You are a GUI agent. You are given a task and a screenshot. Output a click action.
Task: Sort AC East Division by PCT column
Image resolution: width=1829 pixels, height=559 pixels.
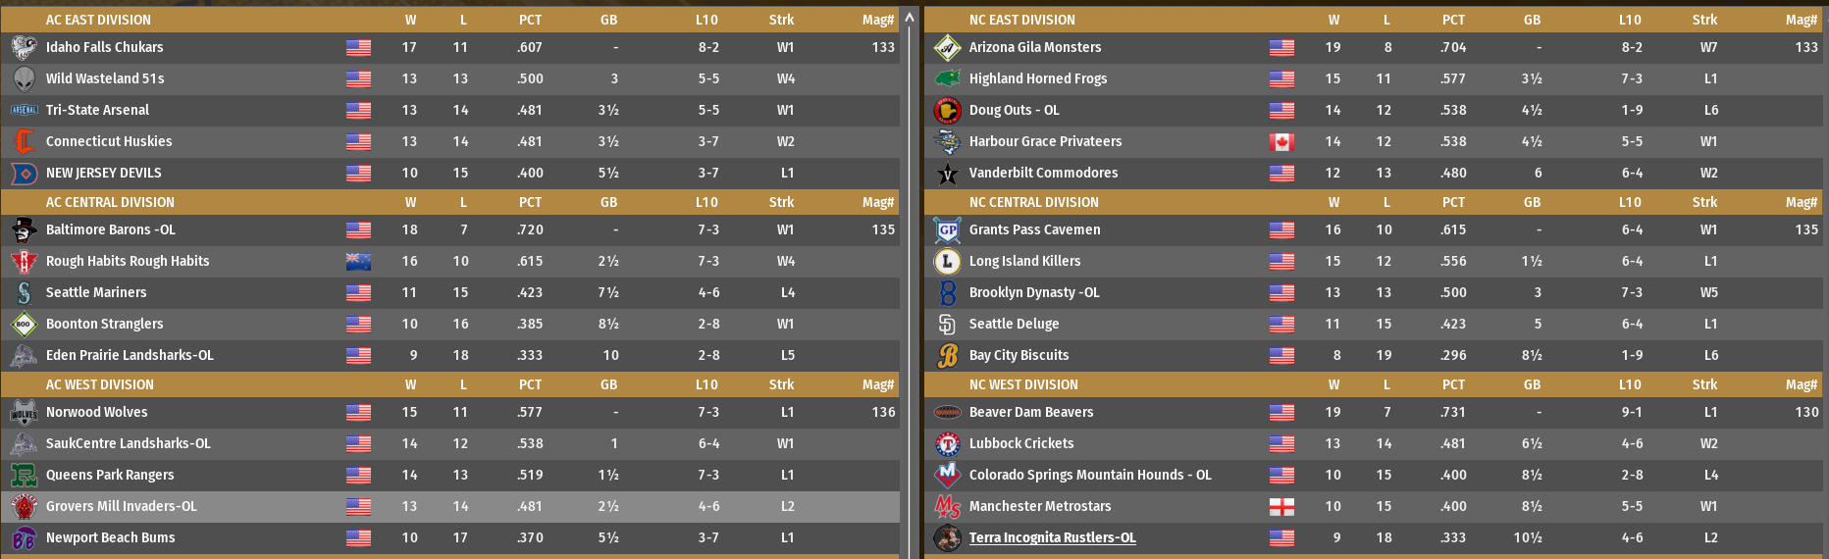(x=530, y=20)
